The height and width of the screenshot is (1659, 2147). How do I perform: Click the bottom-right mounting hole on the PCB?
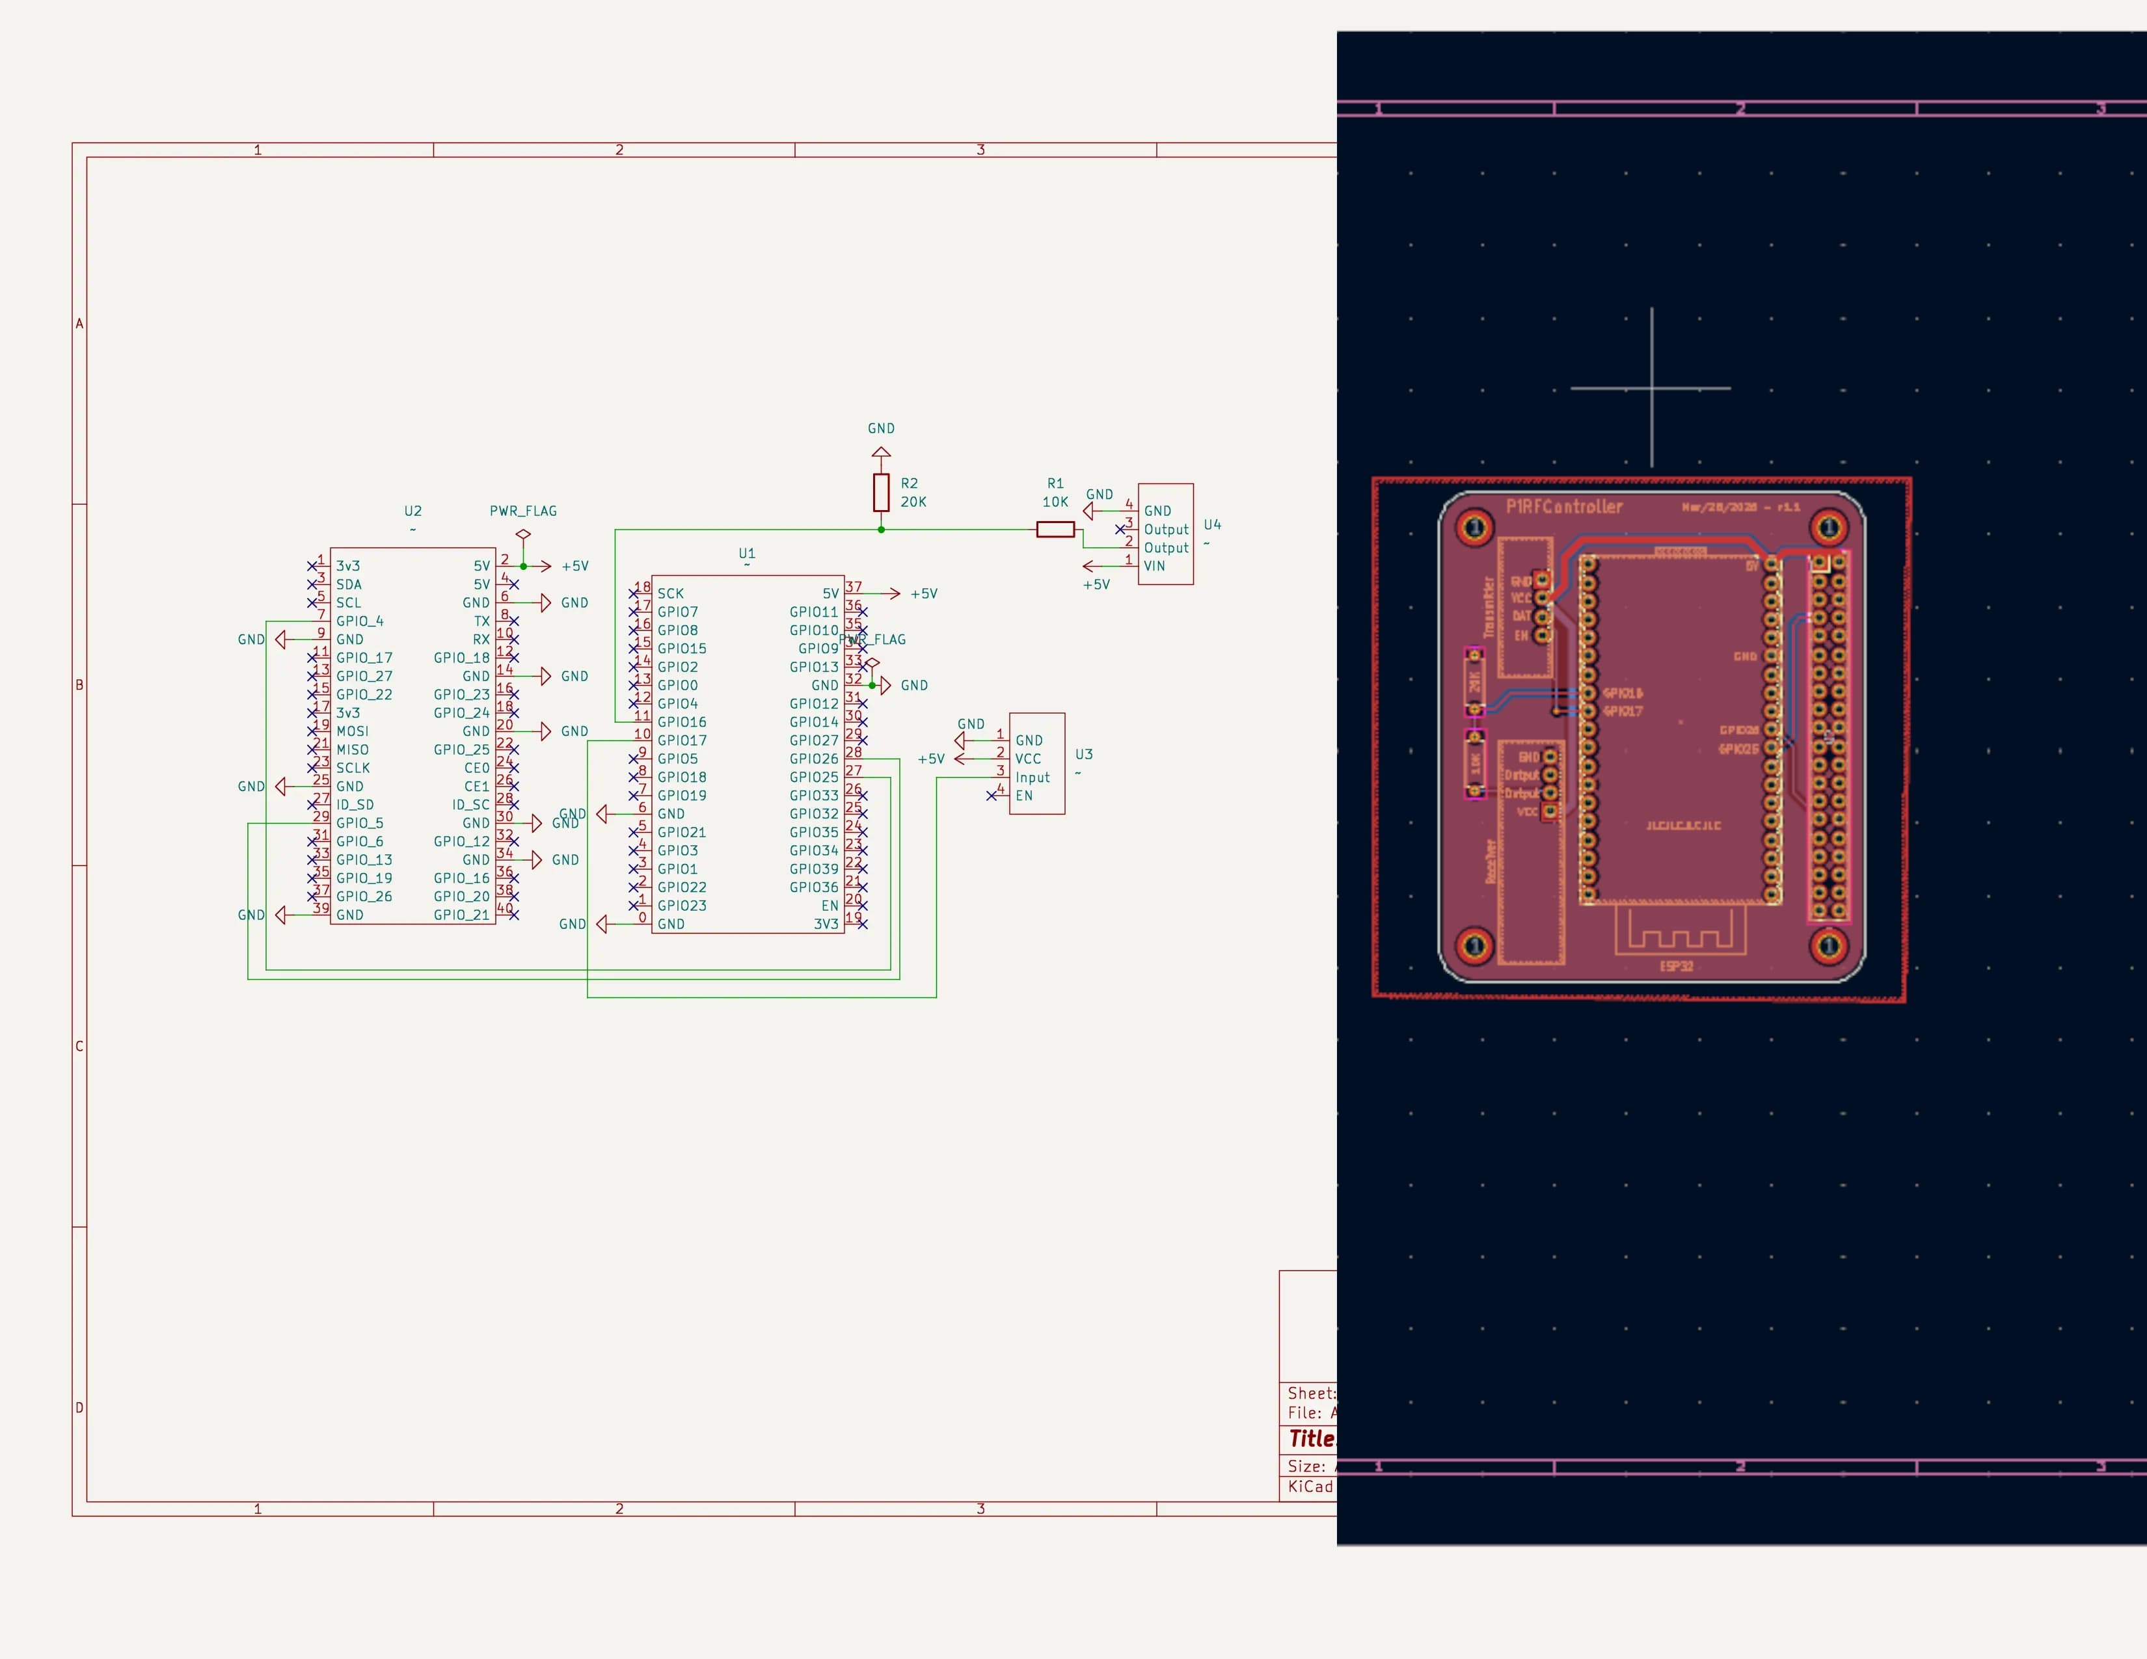[1828, 945]
